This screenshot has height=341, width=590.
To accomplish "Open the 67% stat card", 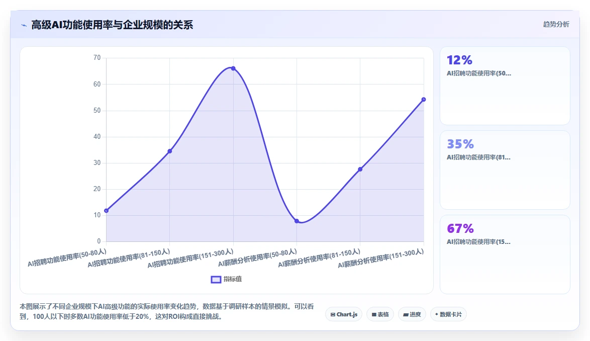I will pos(505,254).
